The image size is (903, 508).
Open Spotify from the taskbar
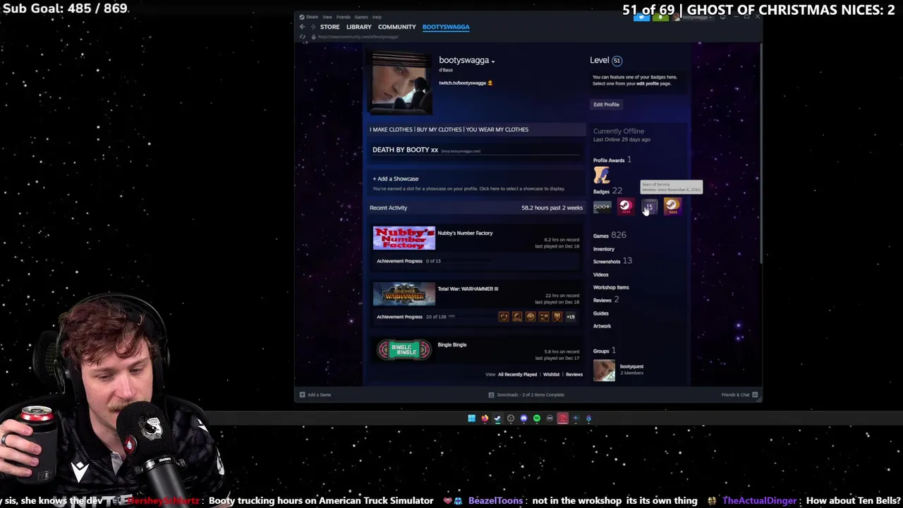pos(537,418)
